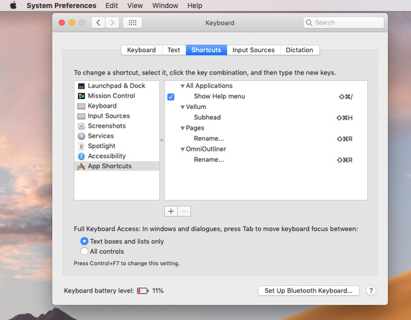Collapse the Vellum group
The image size is (411, 320).
pyautogui.click(x=182, y=107)
